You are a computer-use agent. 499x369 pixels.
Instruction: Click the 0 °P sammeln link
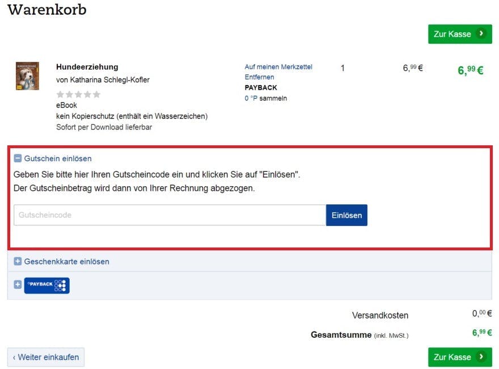[265, 98]
